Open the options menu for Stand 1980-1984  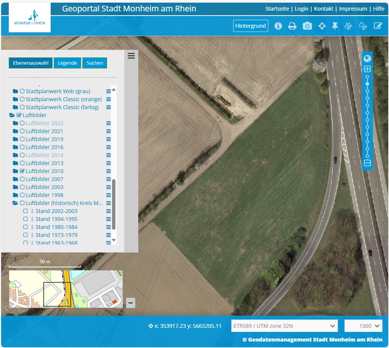pos(109,227)
